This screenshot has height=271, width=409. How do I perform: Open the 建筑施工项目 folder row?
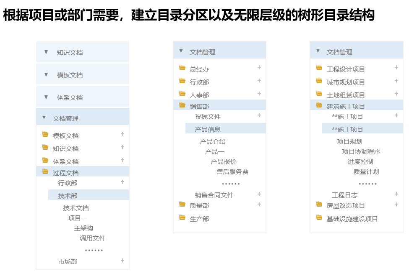(357, 105)
